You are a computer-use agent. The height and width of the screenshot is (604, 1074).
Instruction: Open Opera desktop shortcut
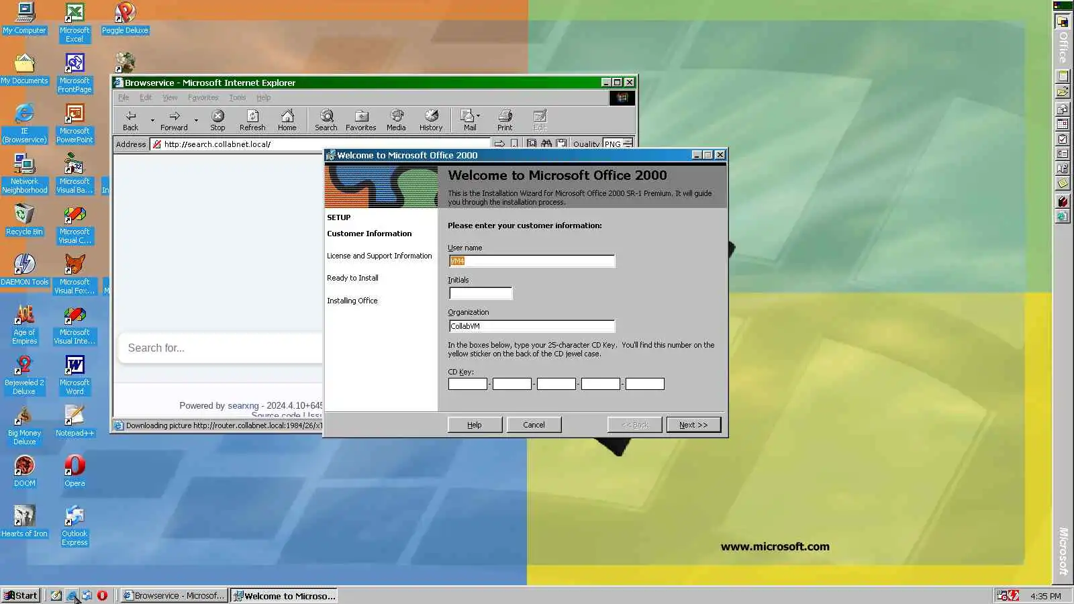pyautogui.click(x=75, y=471)
